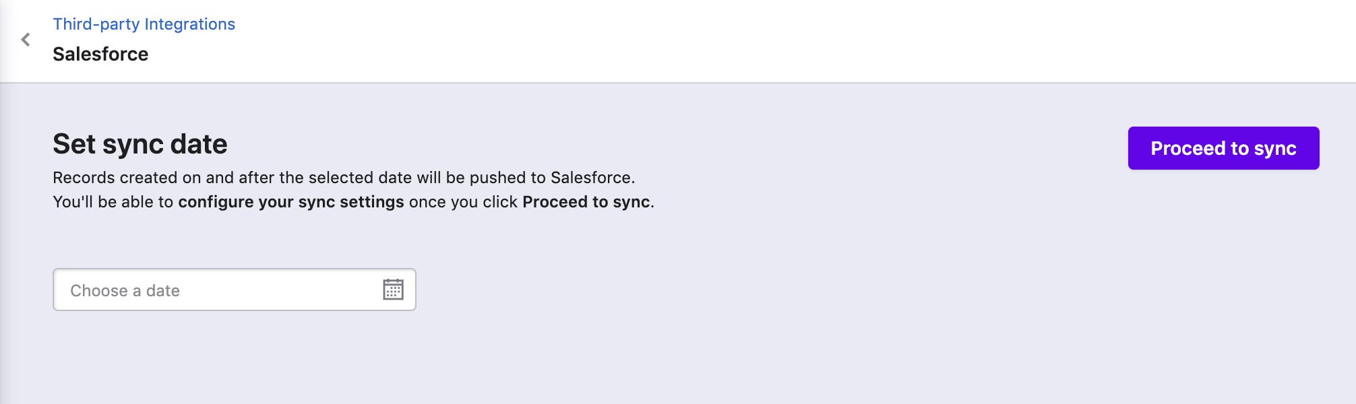The height and width of the screenshot is (404, 1356).
Task: Click the word 'Third-party' in the breadcrumb
Action: point(96,24)
